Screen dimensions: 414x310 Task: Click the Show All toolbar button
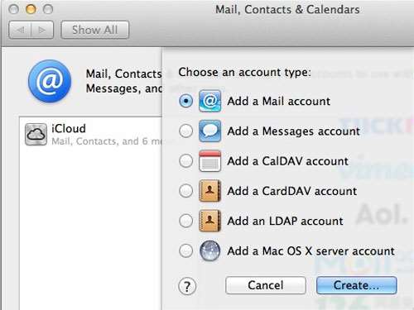[95, 30]
